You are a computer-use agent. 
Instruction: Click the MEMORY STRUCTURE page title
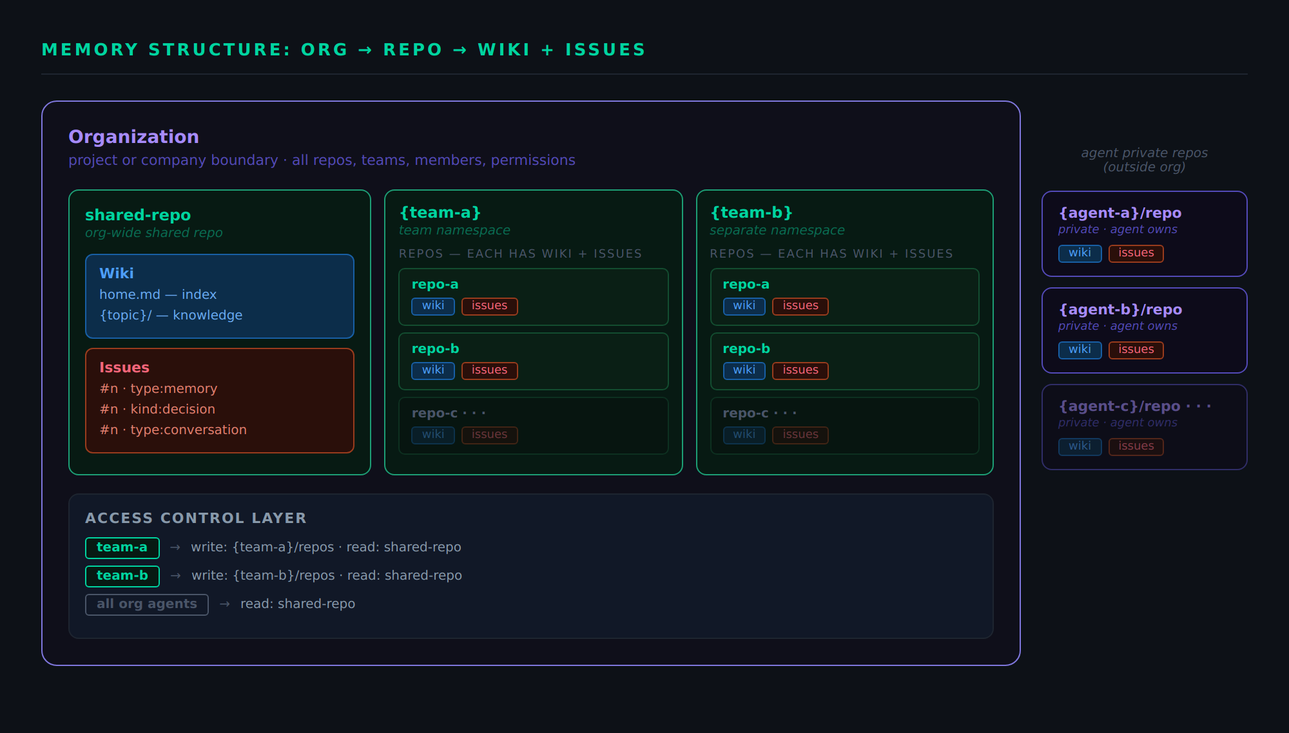coord(344,50)
